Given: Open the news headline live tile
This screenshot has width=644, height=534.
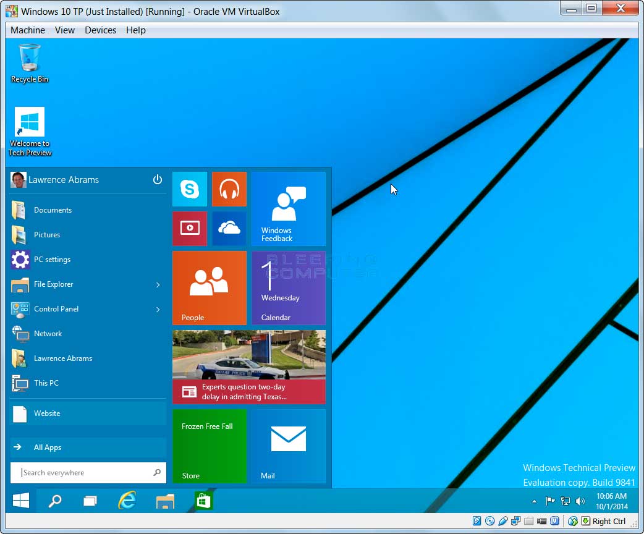Looking at the screenshot, I should coord(248,367).
